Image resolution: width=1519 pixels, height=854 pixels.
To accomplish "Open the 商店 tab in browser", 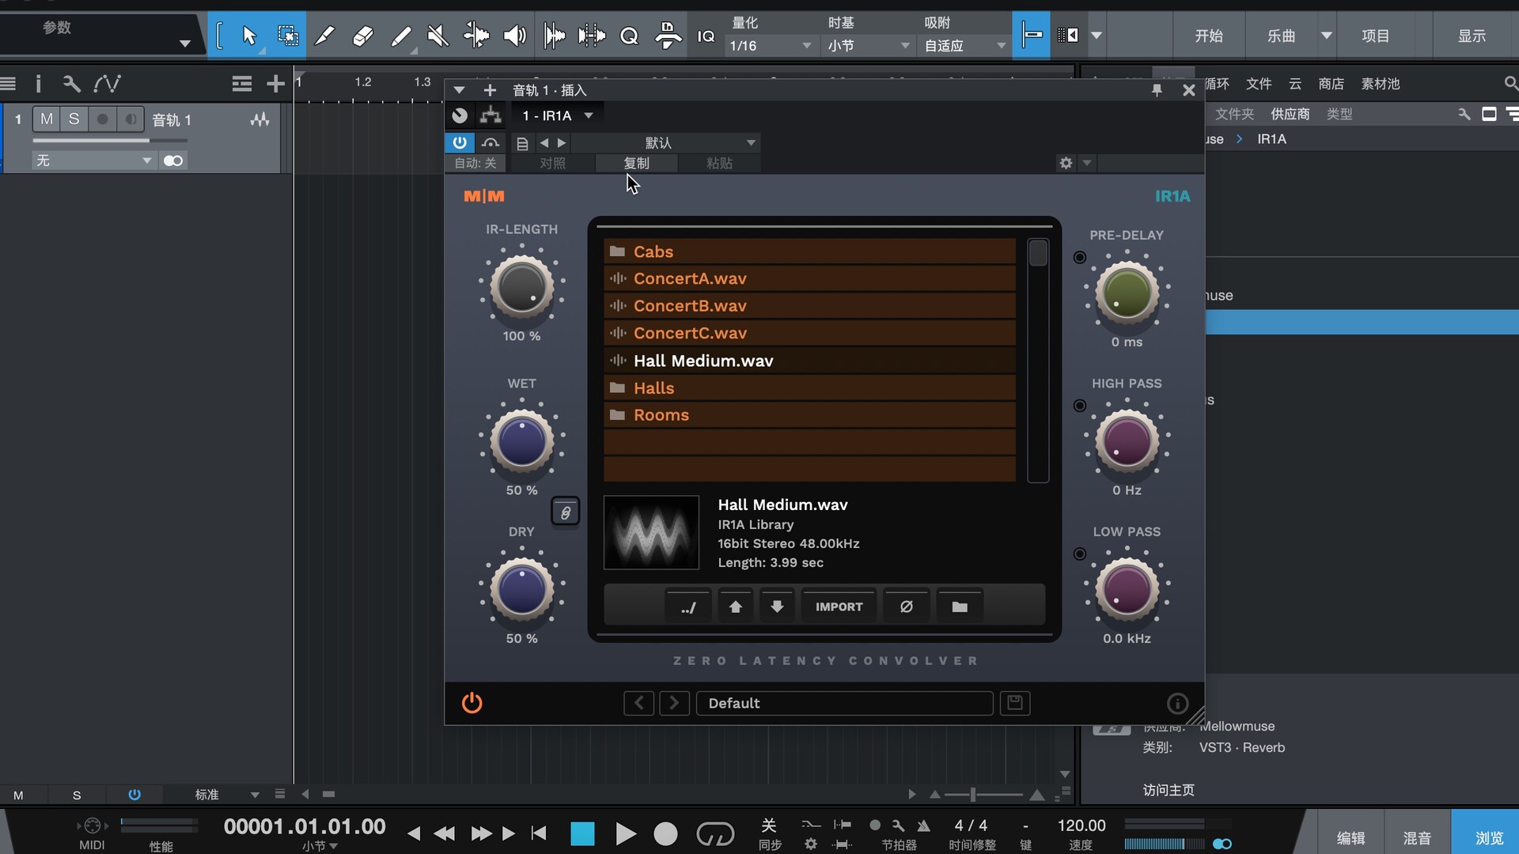I will (1331, 83).
